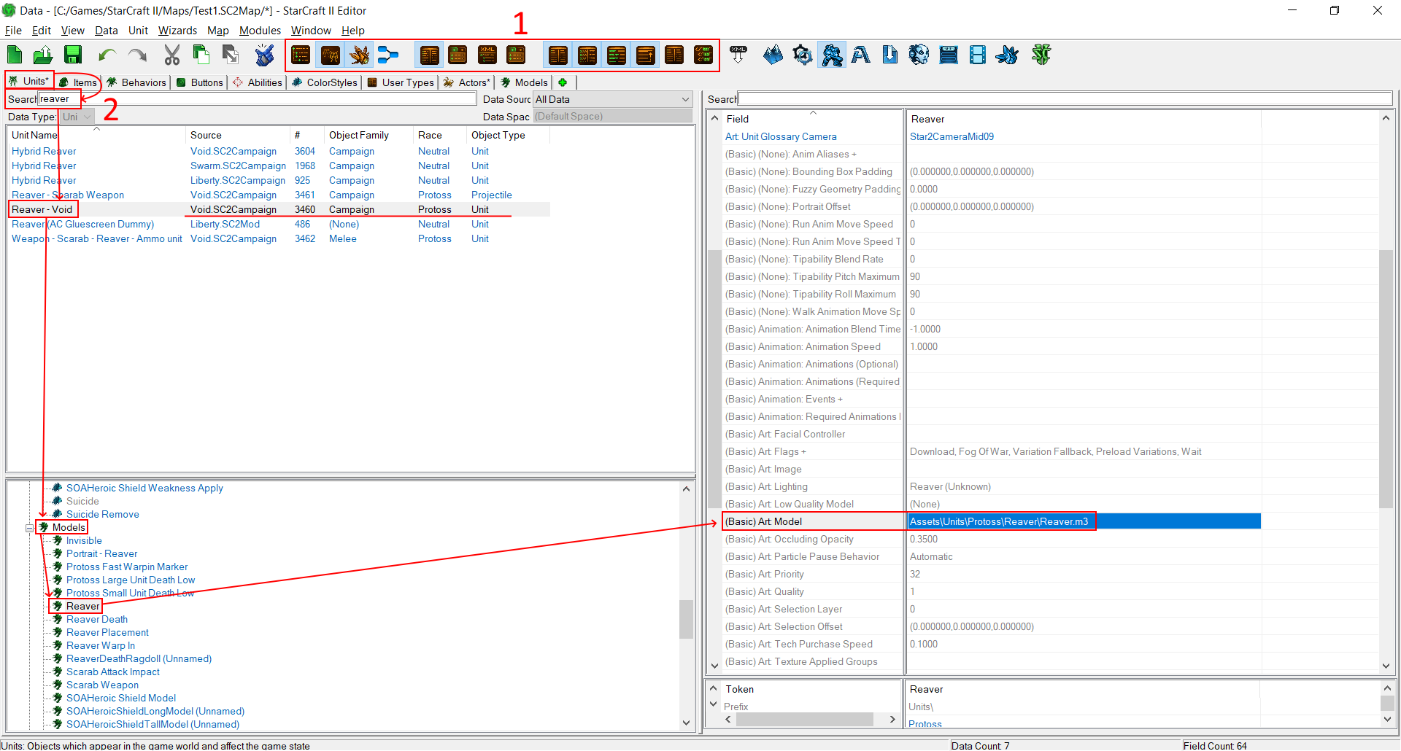Screen dimensions: 1401x751
Task: Click the Art: Unit Glossary Camera field
Action: point(781,136)
